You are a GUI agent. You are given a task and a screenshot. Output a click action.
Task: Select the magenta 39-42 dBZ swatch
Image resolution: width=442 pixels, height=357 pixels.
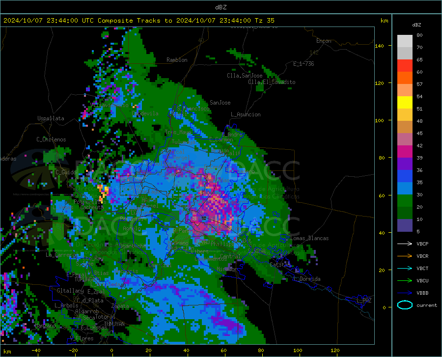pyautogui.click(x=405, y=152)
